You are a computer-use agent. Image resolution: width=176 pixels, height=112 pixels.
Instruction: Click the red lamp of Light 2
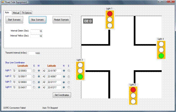pos(133,90)
